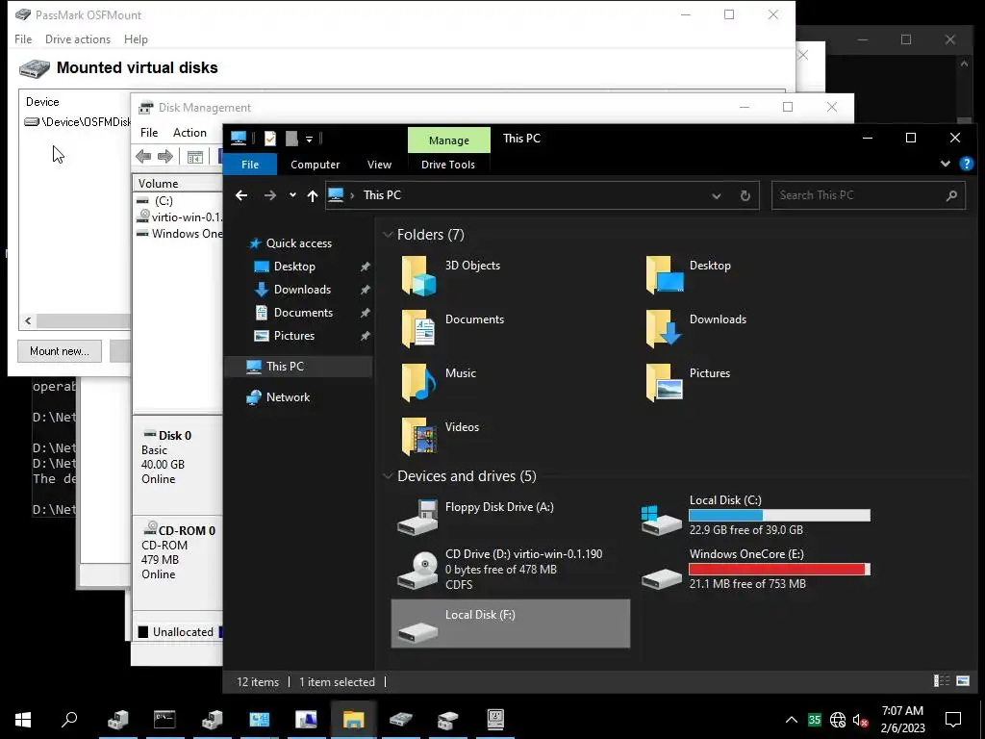This screenshot has height=739, width=985.
Task: Go back using Explorer back arrow
Action: tap(241, 195)
